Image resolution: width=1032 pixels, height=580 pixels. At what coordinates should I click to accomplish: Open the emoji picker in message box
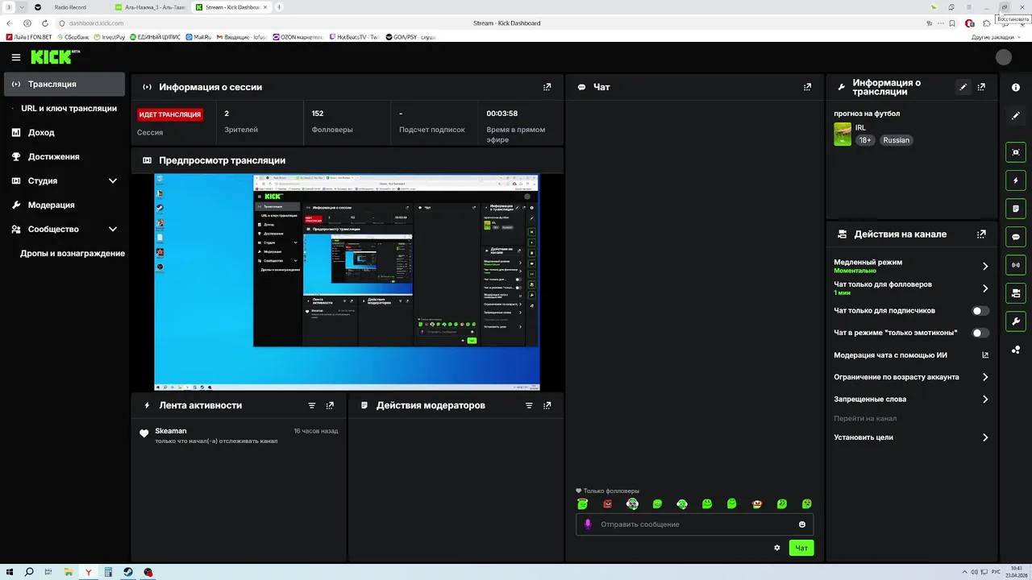[x=802, y=524]
